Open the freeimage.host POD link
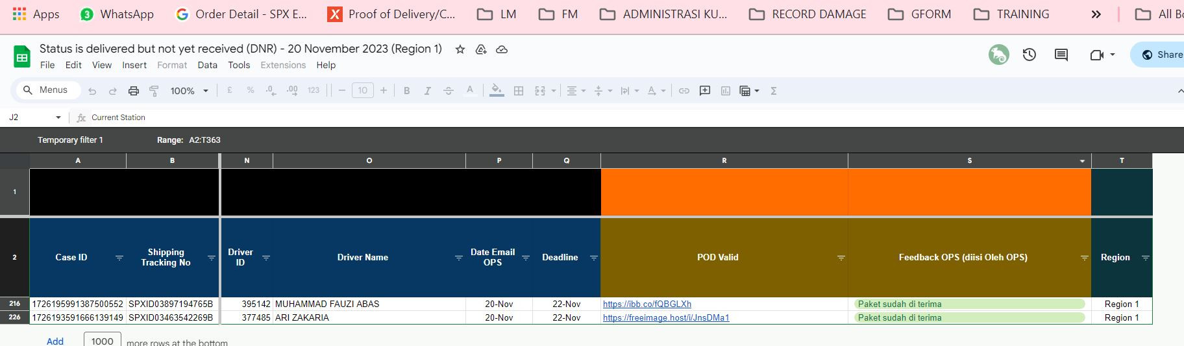Viewport: 1184px width, 346px height. [666, 317]
